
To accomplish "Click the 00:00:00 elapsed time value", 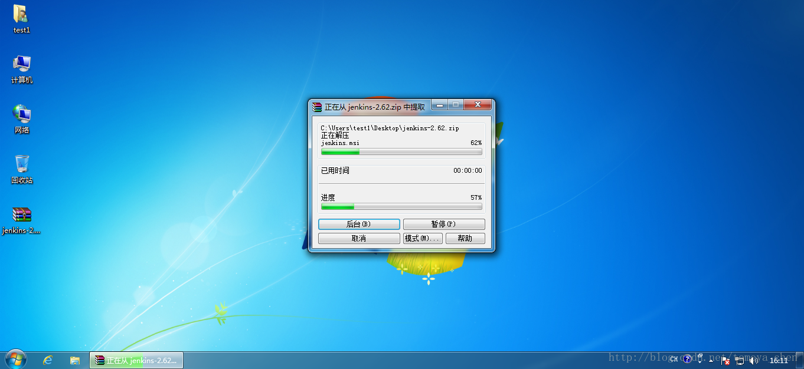I will tap(468, 171).
